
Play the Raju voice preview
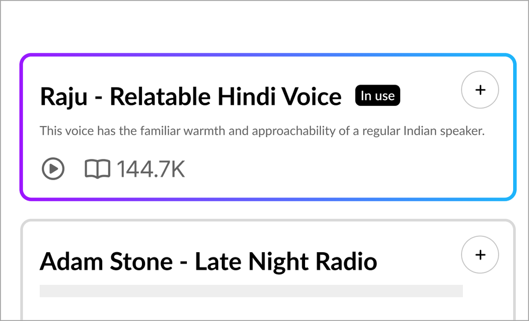click(x=53, y=170)
